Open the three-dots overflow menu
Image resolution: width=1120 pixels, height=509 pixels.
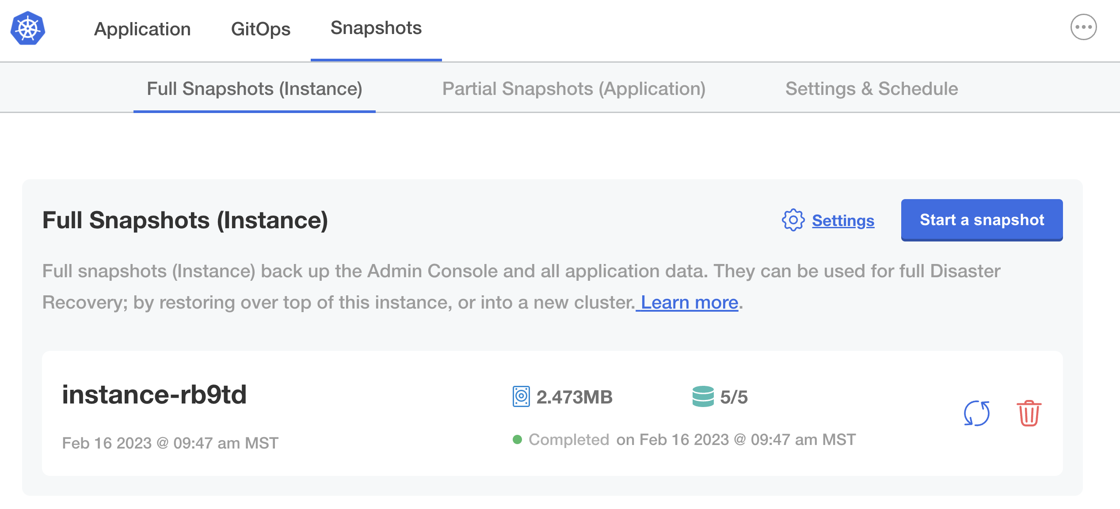tap(1084, 27)
